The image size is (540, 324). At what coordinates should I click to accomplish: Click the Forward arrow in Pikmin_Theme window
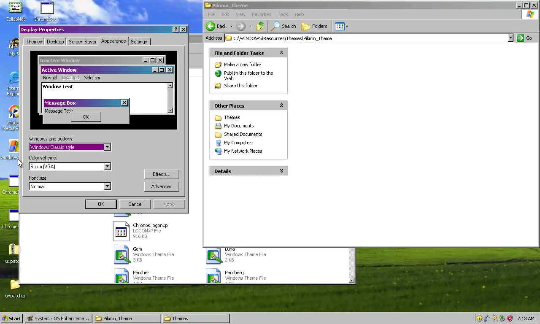241,26
